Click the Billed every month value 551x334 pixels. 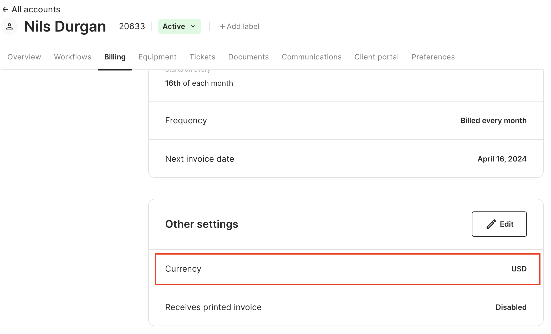coord(493,120)
